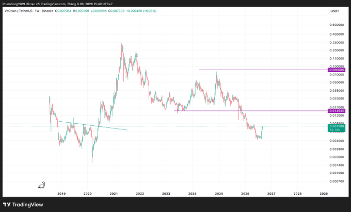
Task: Click the 0.140000 price axis label
Action: click(337, 59)
